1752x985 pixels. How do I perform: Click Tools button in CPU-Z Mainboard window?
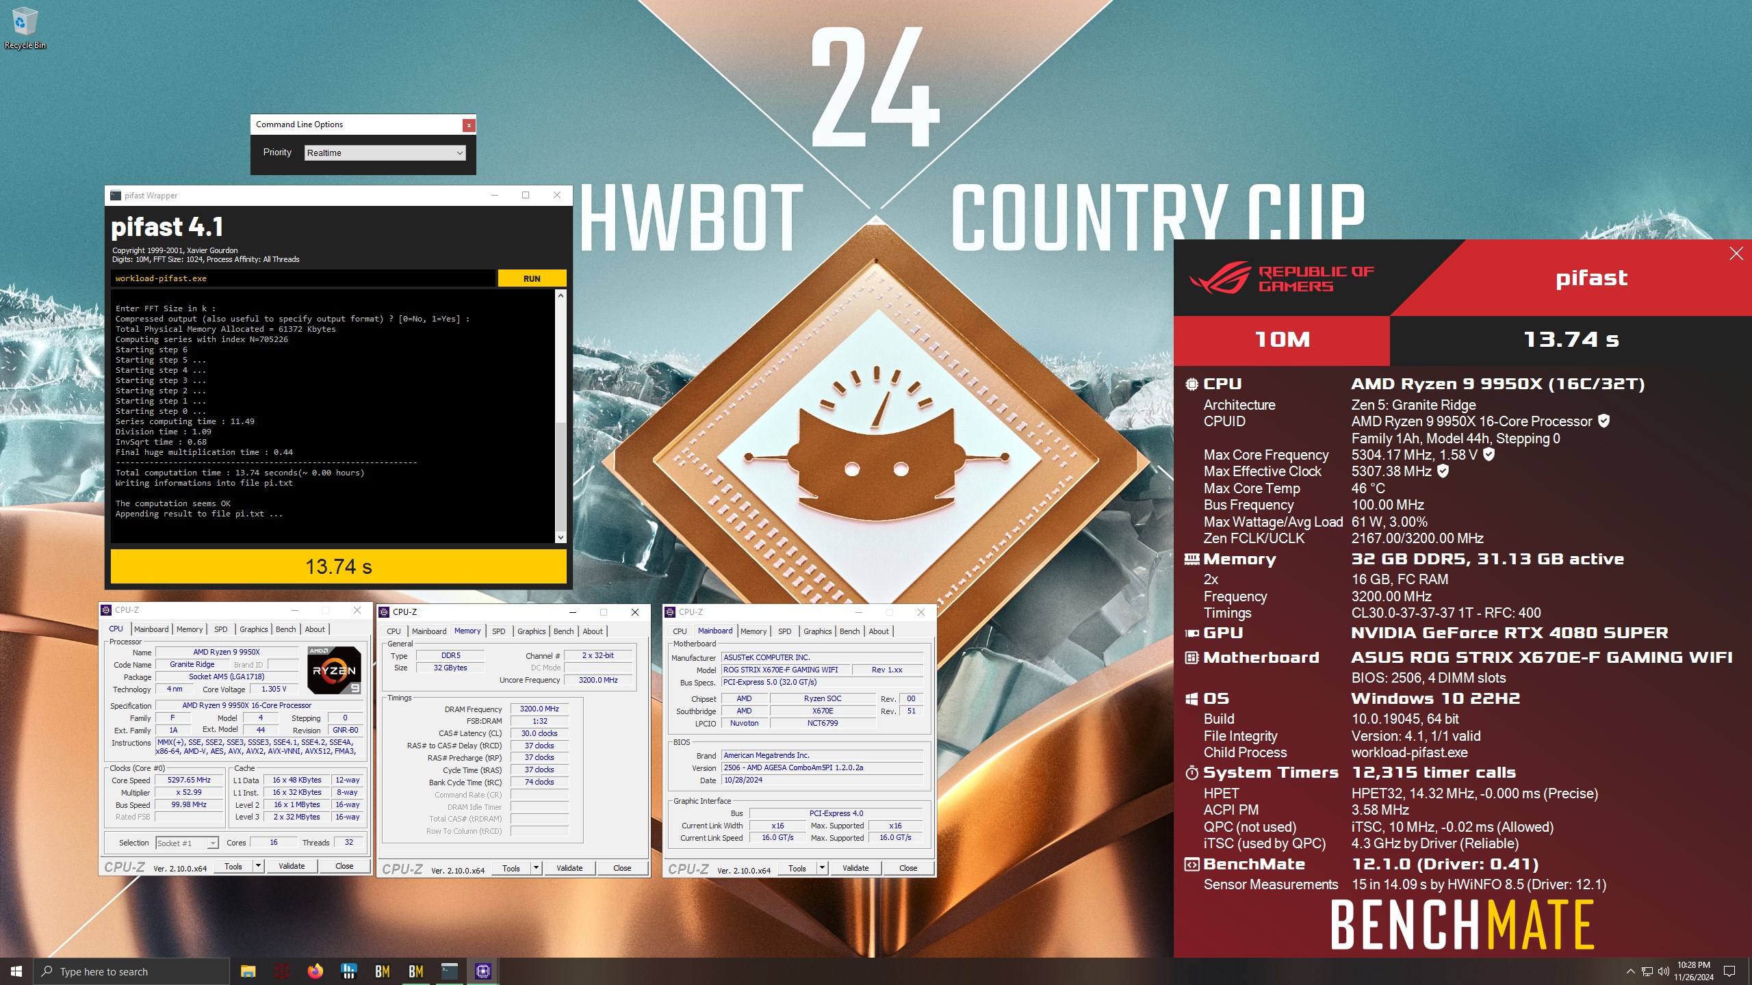tap(797, 868)
